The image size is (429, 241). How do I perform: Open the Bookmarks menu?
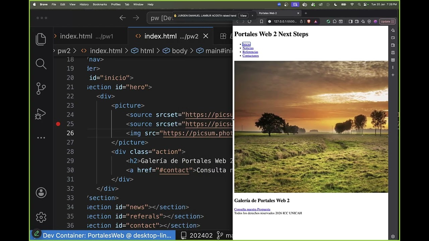click(x=100, y=4)
